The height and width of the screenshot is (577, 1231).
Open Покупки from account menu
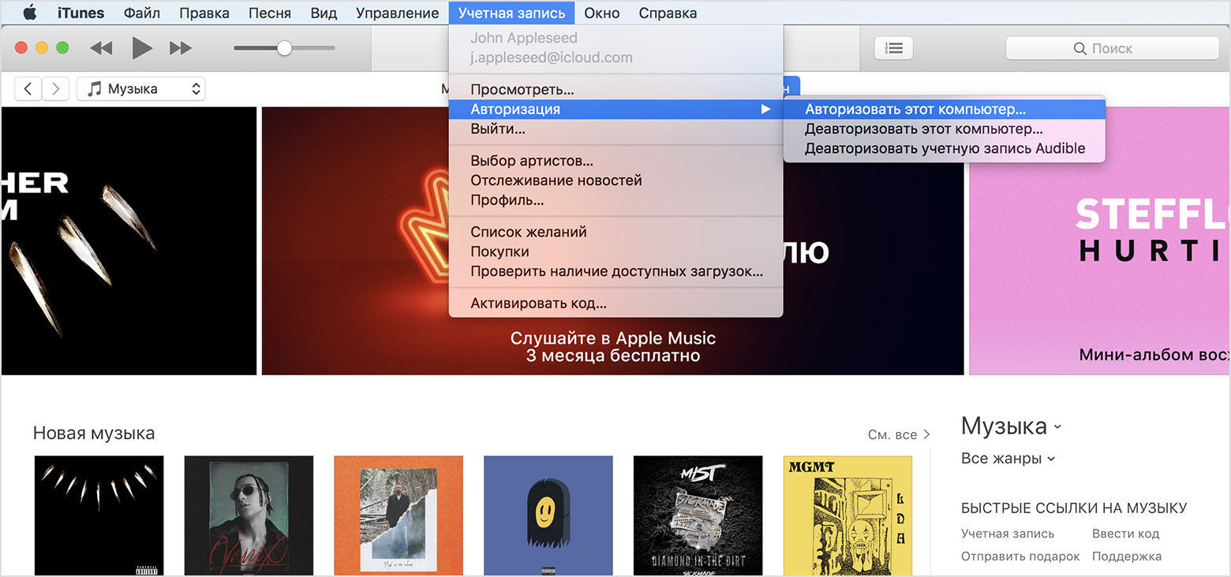pos(615,251)
